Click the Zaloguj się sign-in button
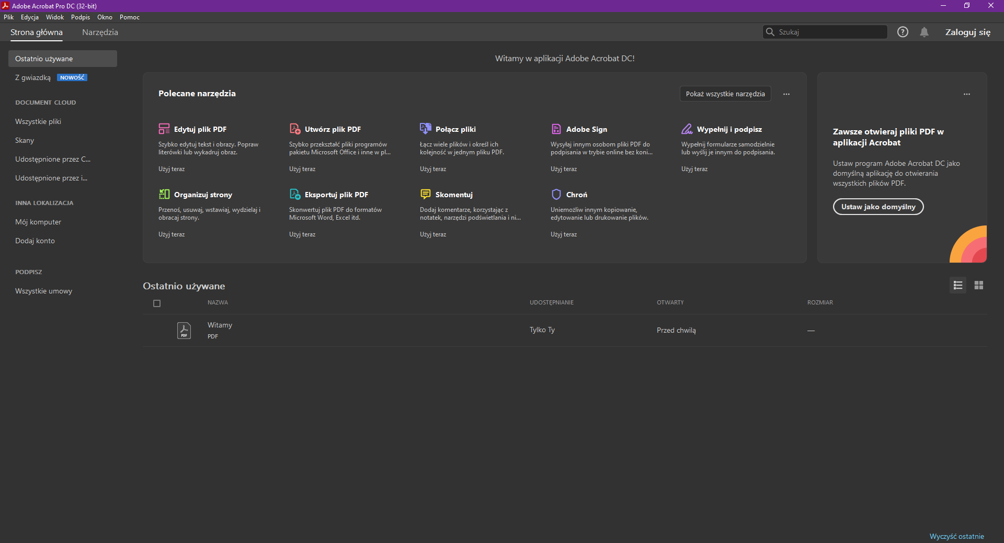The image size is (1004, 543). pos(967,32)
